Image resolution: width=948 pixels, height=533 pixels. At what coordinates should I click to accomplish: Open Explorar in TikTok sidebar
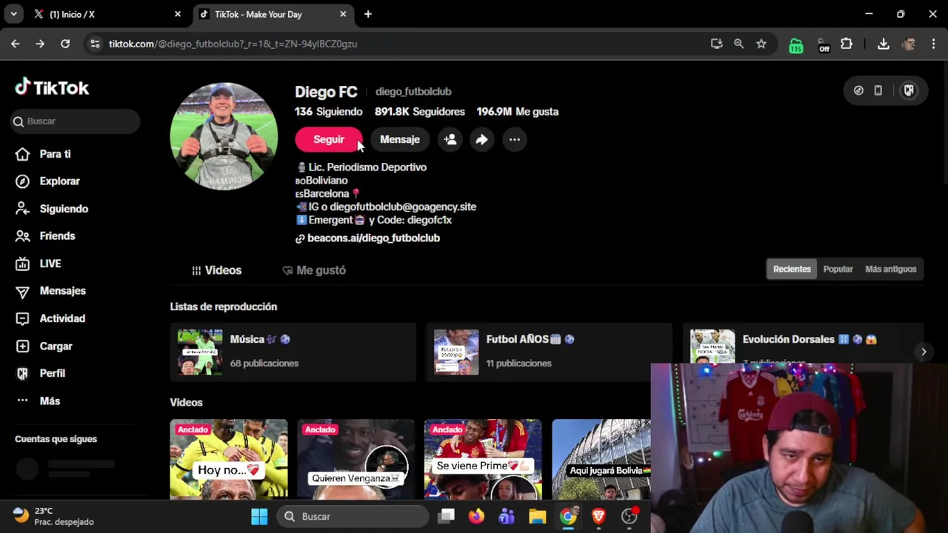[47, 181]
